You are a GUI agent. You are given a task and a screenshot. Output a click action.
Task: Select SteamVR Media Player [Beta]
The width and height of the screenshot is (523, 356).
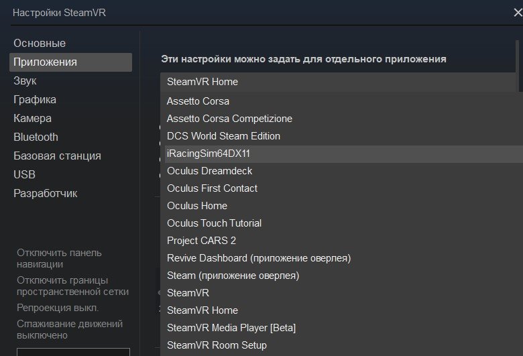pos(231,328)
